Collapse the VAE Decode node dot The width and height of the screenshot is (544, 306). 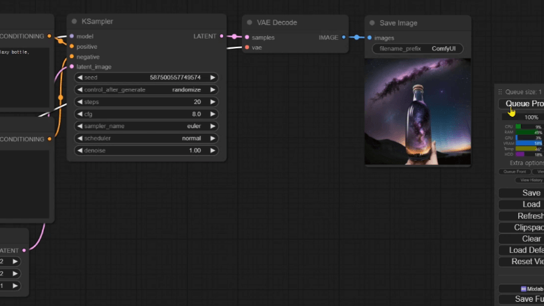click(x=251, y=22)
